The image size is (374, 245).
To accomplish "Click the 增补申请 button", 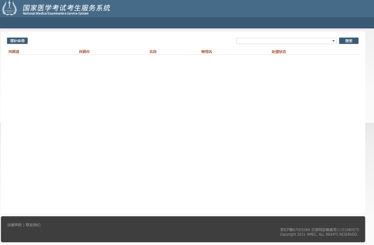I will [17, 41].
